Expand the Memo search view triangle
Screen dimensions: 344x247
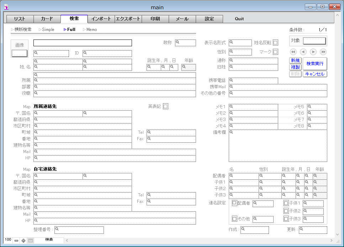pyautogui.click(x=84, y=30)
